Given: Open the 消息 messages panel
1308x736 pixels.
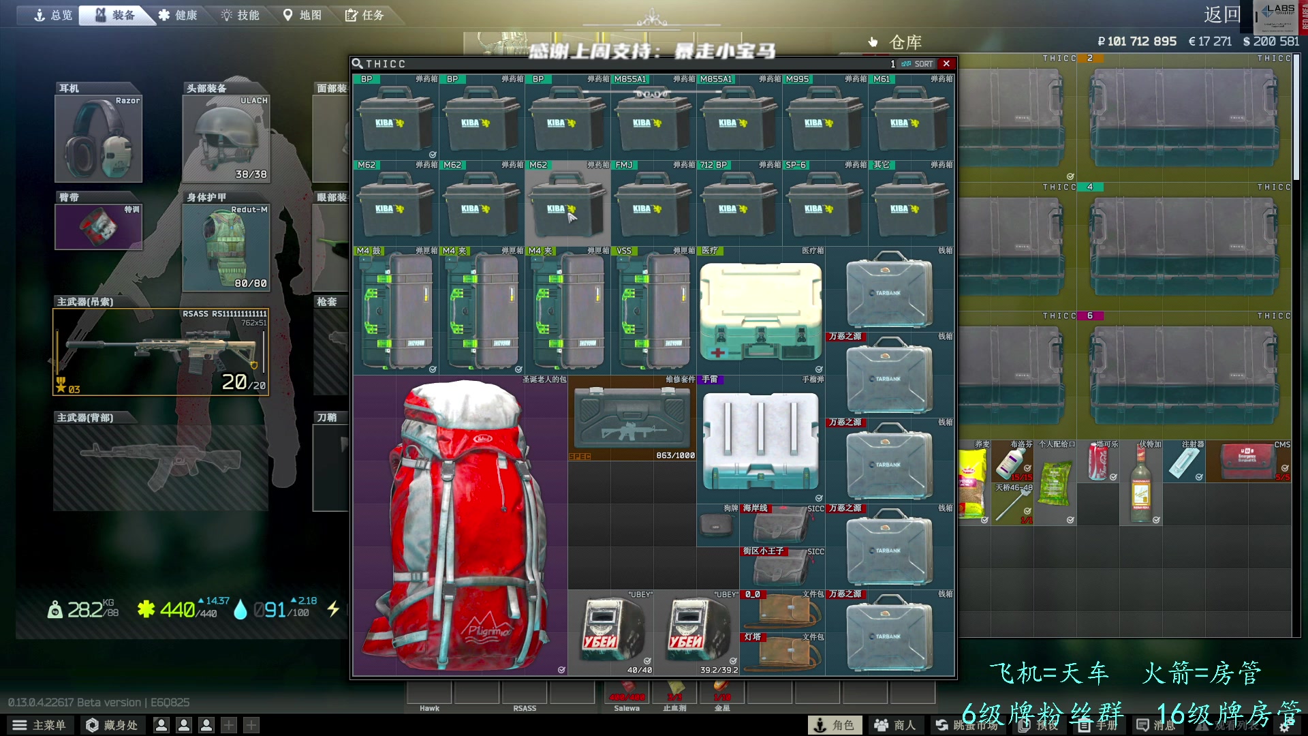Looking at the screenshot, I should coord(1156,725).
